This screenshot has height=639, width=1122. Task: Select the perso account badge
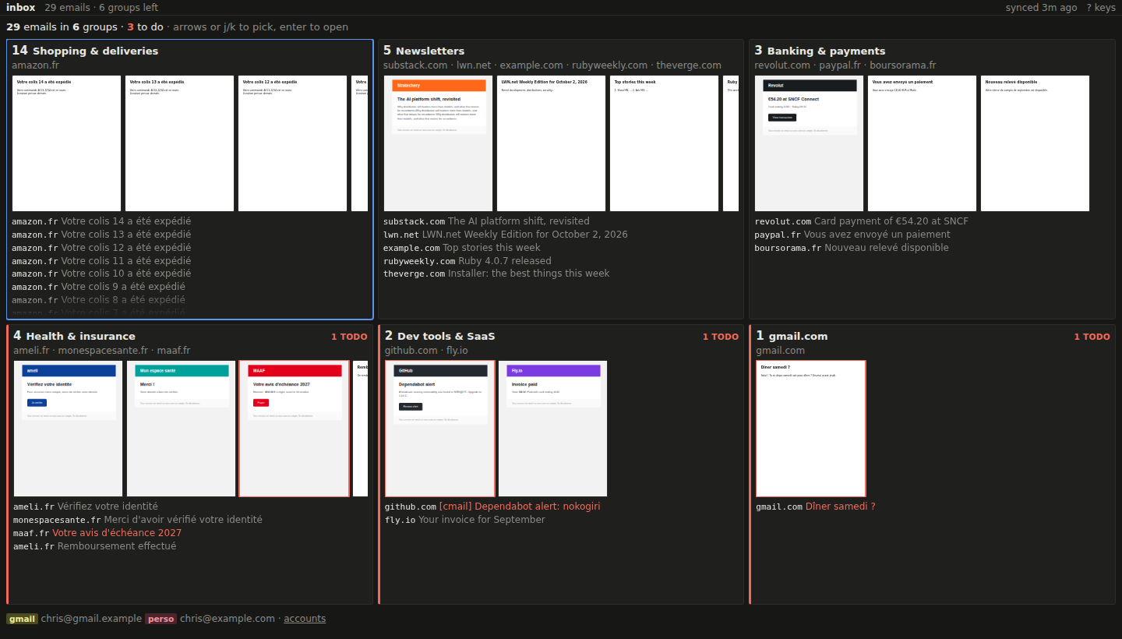coord(161,619)
